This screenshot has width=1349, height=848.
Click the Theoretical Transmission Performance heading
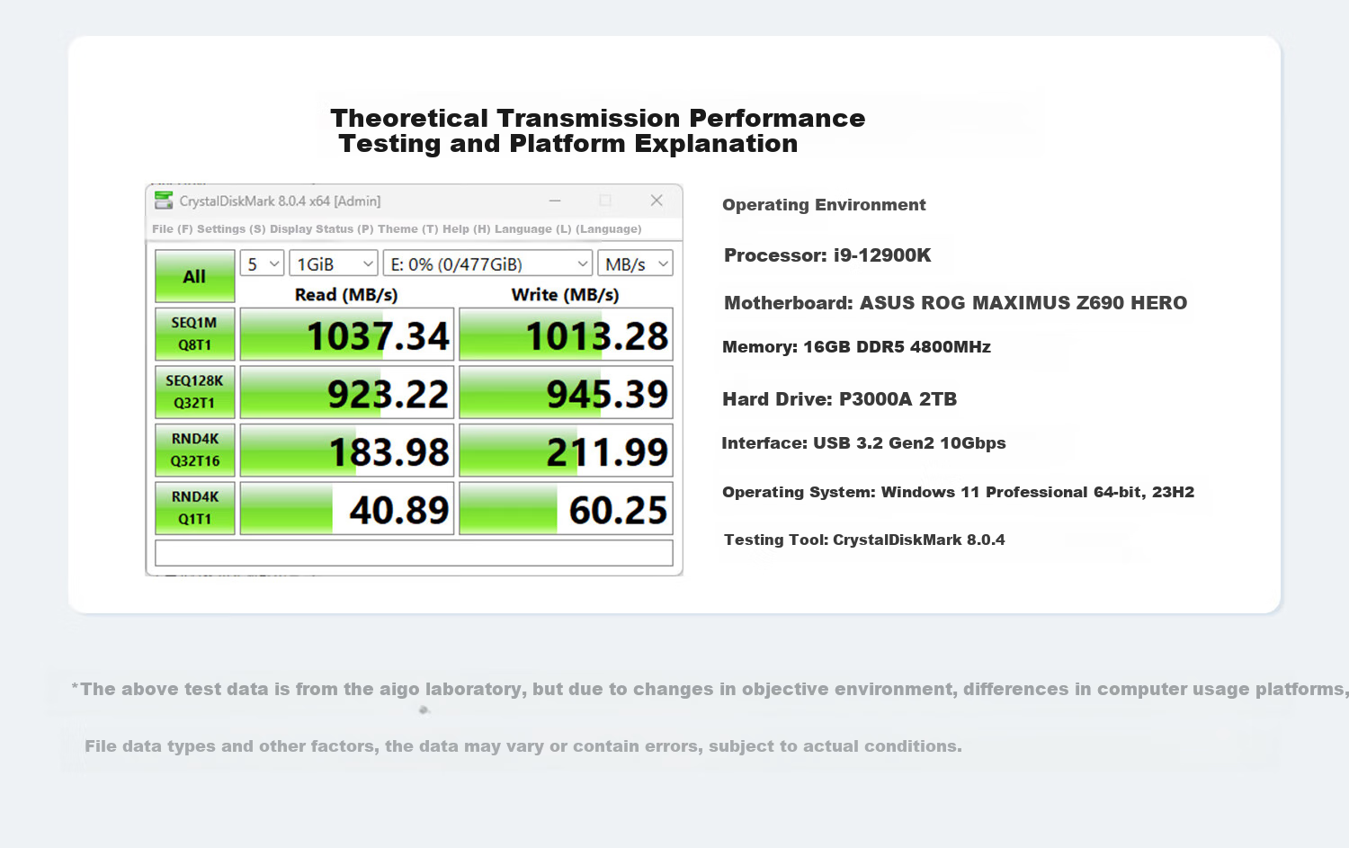(x=597, y=118)
